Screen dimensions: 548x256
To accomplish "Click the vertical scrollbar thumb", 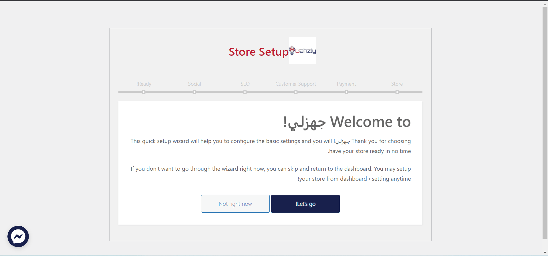I will [545, 123].
